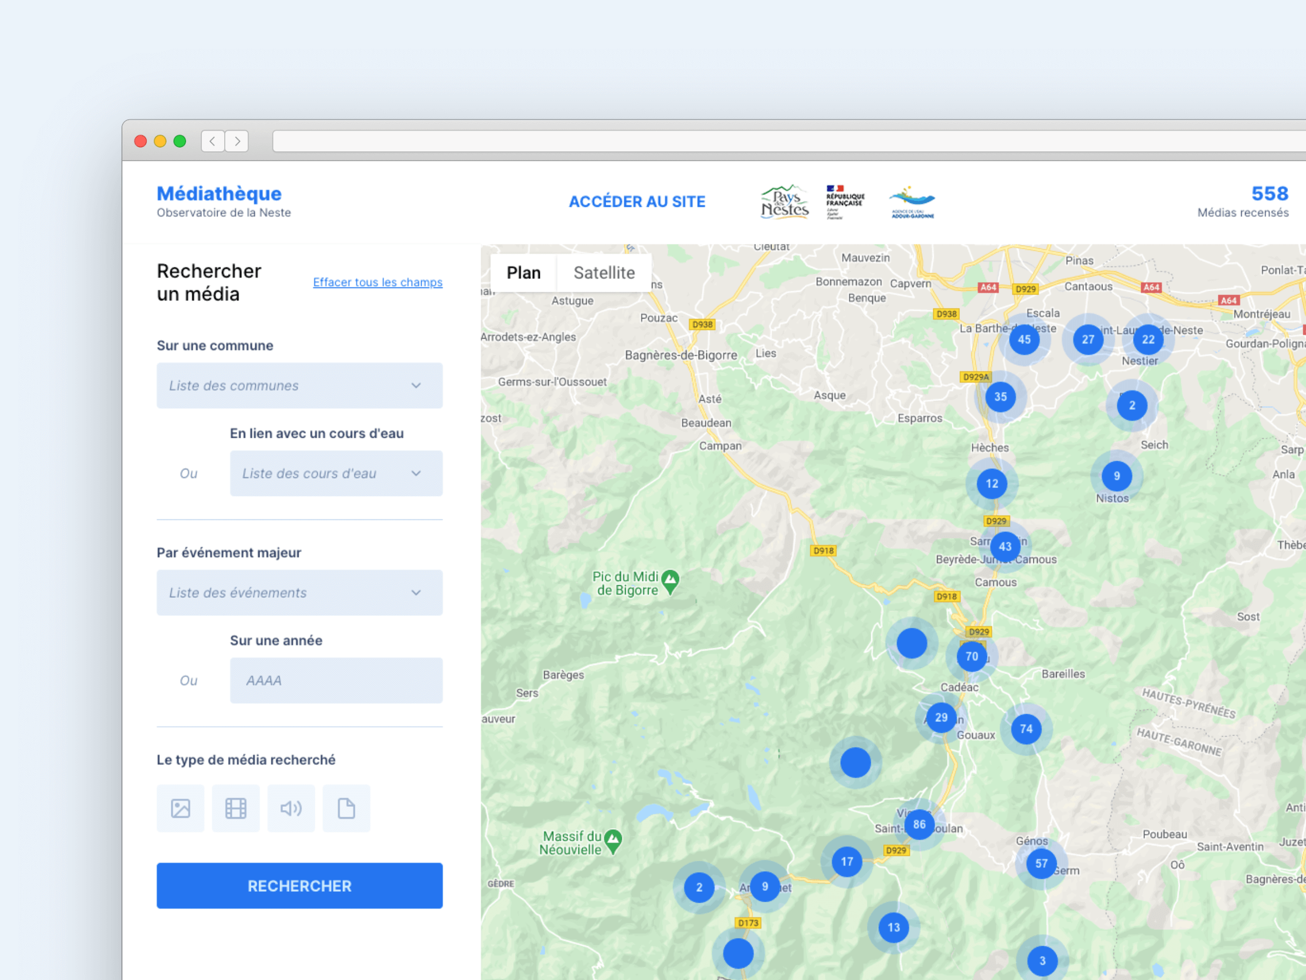Screen dimensions: 1306x980
Task: Open the map cluster marker 13
Action: [894, 927]
